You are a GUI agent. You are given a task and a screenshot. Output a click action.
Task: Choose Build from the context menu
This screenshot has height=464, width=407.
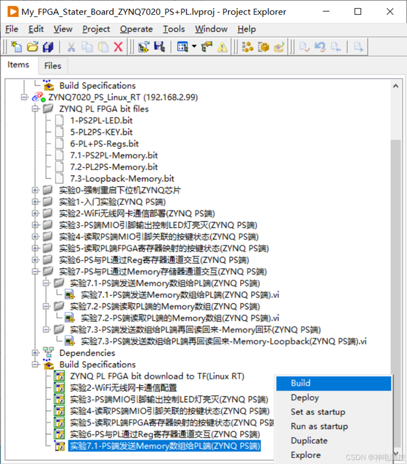334,383
